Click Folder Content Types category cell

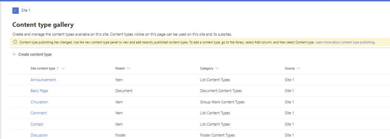point(217,135)
